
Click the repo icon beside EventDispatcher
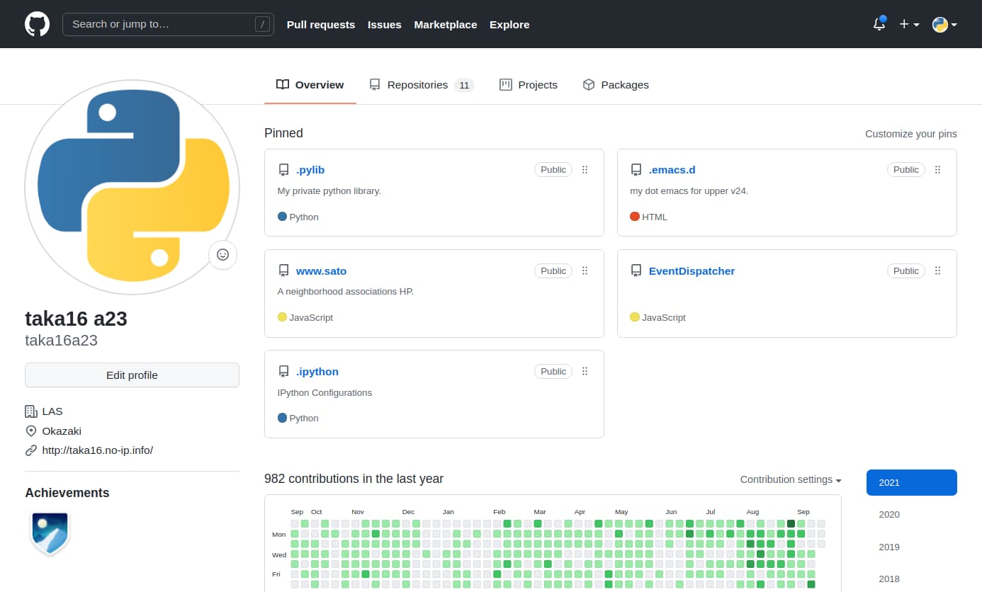(x=636, y=271)
